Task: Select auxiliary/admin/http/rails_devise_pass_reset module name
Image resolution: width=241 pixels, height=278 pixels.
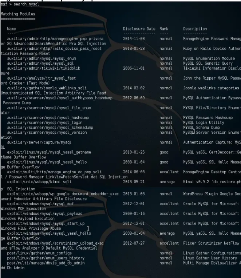Action: tap(54, 49)
